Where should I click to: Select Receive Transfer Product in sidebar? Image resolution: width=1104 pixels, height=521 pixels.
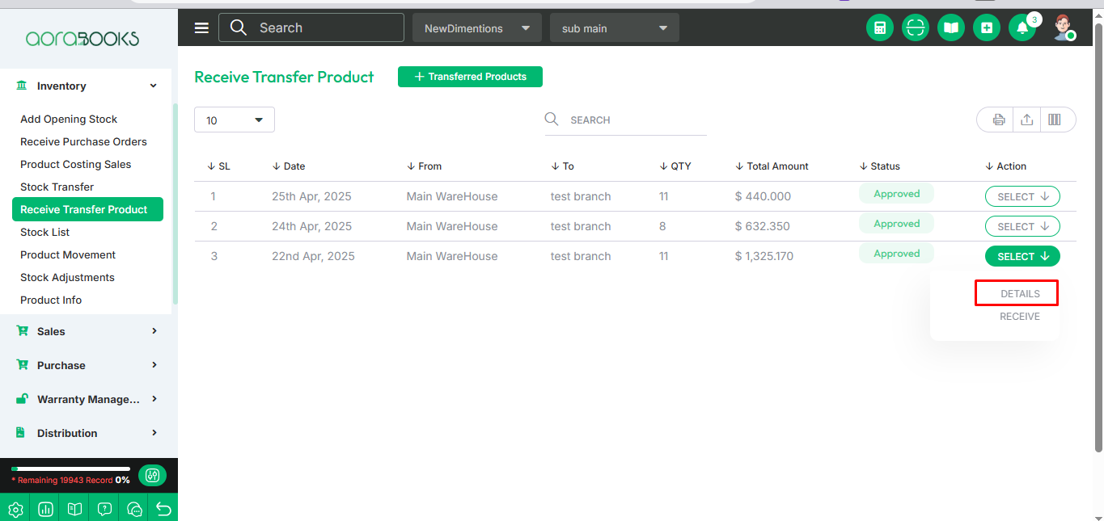(x=87, y=209)
